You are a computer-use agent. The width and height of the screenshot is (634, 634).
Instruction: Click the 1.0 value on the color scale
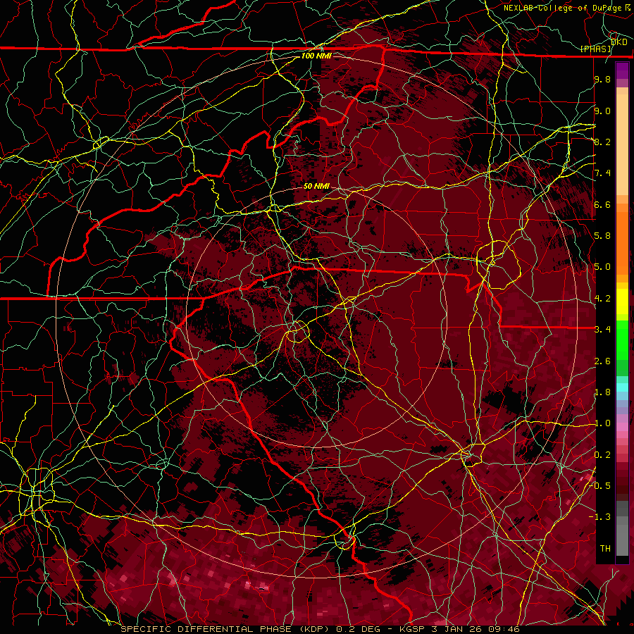[602, 423]
